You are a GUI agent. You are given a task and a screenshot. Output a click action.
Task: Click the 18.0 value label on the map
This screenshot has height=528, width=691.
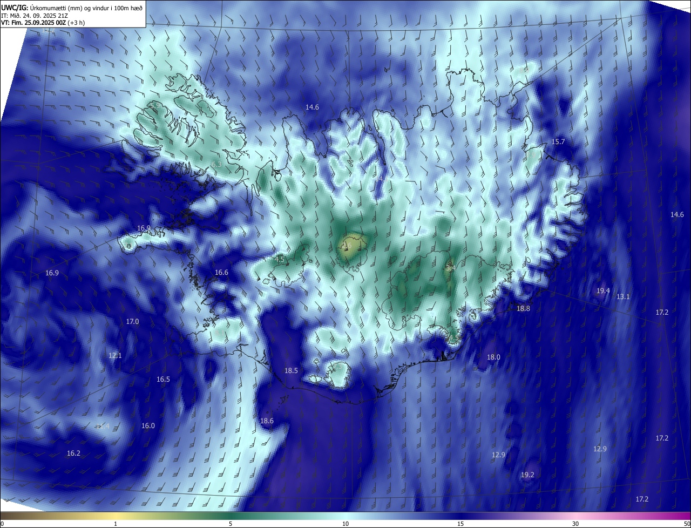click(x=493, y=357)
